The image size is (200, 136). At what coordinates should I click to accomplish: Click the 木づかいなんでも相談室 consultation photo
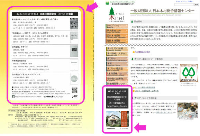188,110
